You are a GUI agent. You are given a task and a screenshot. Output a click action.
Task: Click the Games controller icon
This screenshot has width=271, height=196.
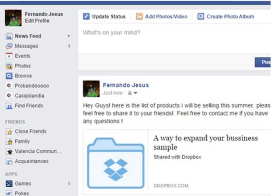click(9, 184)
